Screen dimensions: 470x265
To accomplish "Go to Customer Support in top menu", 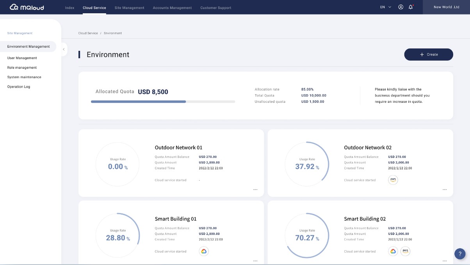I will point(215,8).
